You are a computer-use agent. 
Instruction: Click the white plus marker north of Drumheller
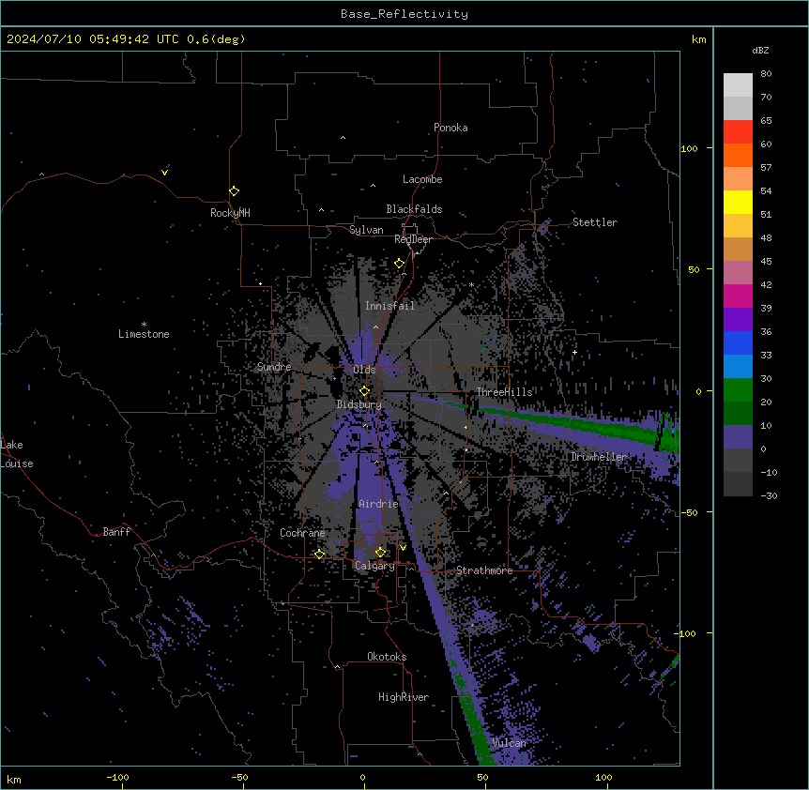click(574, 352)
